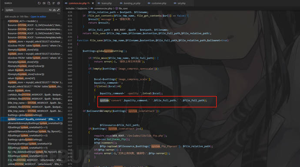Collapse all search results icon

[59, 3]
